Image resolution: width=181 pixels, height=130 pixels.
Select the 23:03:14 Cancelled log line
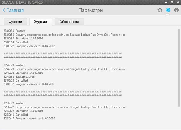(x=16, y=42)
